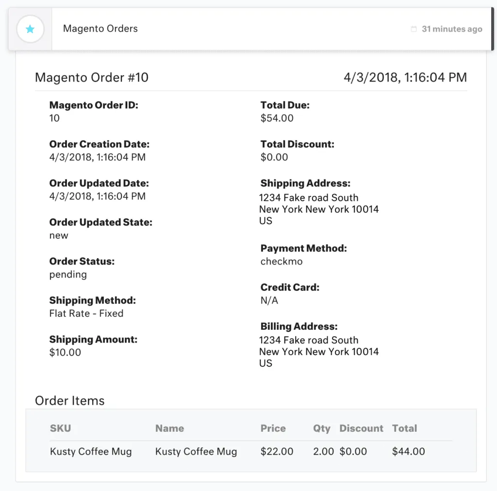497x491 pixels.
Task: Click the $44.00 item total
Action: point(408,452)
